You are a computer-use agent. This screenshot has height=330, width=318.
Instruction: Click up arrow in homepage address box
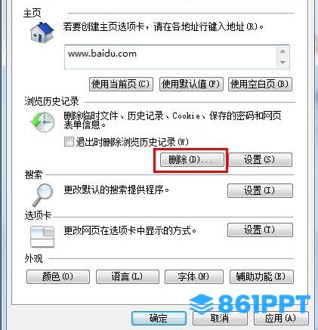point(282,51)
